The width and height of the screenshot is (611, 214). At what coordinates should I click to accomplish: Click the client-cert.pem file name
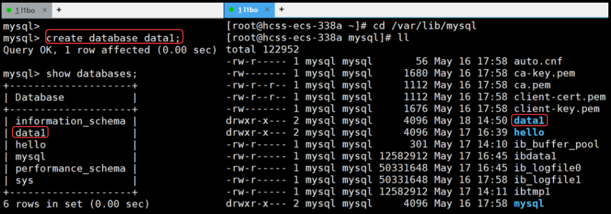click(x=560, y=97)
